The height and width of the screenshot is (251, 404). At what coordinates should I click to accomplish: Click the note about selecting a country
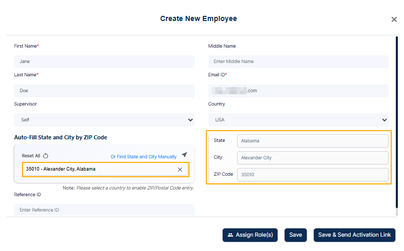click(x=129, y=188)
